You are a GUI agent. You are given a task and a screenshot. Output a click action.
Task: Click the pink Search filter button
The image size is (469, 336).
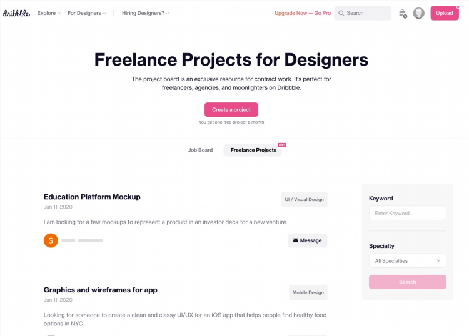click(x=407, y=282)
